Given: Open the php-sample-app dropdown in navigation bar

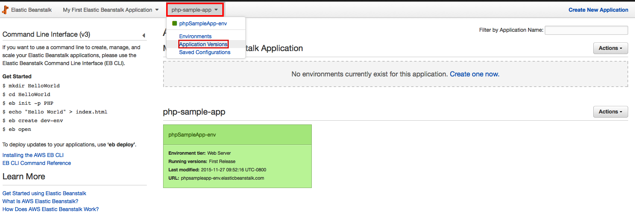Looking at the screenshot, I should (195, 10).
